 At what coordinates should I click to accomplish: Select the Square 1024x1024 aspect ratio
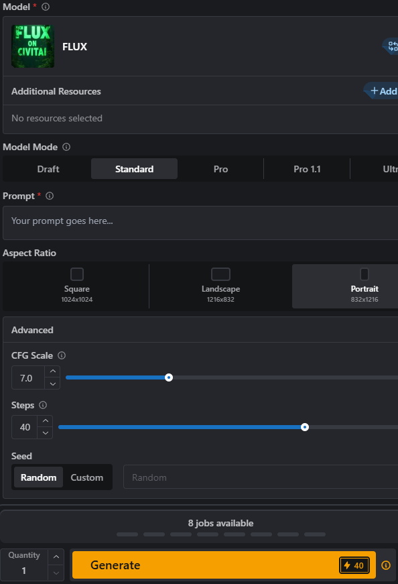[76, 286]
